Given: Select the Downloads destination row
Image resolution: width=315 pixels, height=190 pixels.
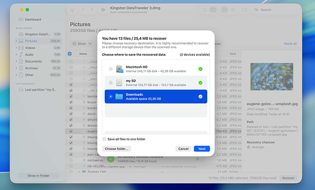Looking at the screenshot, I should pos(156,96).
